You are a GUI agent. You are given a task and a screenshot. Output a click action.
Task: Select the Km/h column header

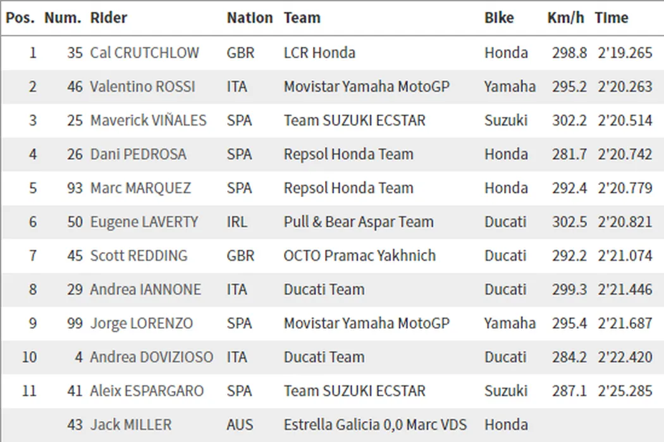[x=565, y=18]
